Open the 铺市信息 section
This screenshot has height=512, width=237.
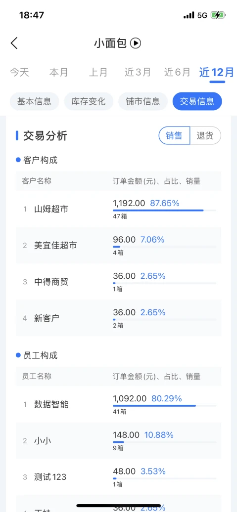143,101
